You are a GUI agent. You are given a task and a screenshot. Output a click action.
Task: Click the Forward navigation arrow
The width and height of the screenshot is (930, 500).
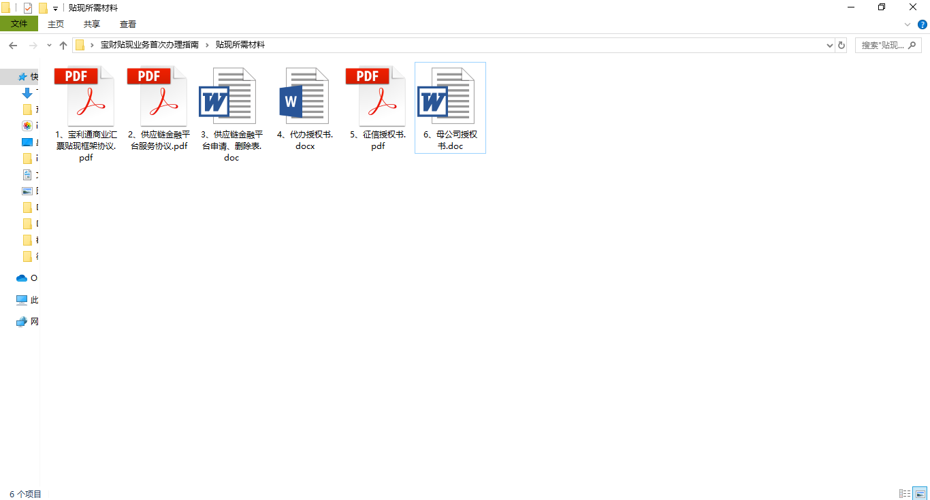[x=33, y=45]
